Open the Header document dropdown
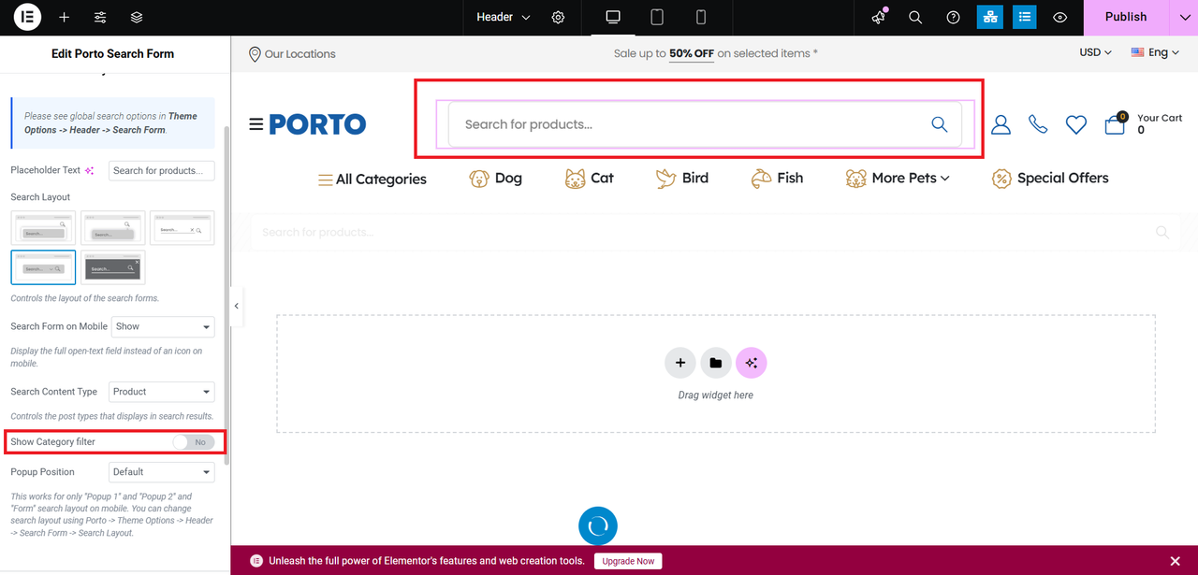This screenshot has height=575, width=1198. coord(503,17)
